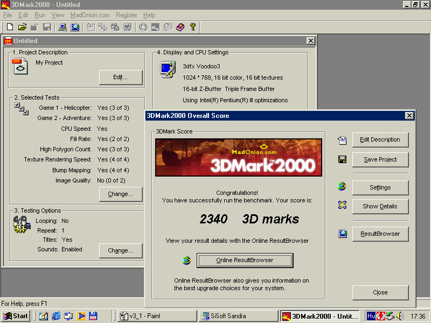
Task: Open the Run menu
Action: click(40, 15)
